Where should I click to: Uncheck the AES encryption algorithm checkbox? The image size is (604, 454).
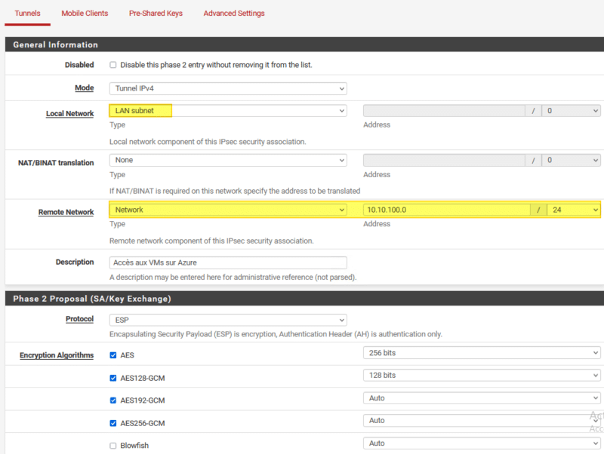pos(113,355)
